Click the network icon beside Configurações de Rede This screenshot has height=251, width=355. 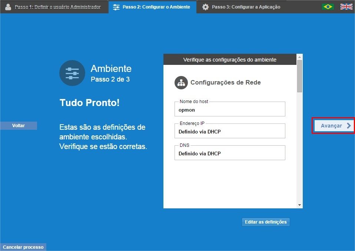[181, 82]
